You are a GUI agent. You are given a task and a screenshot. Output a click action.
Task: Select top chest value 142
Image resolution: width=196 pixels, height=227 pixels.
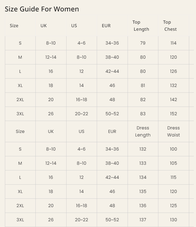(173, 99)
